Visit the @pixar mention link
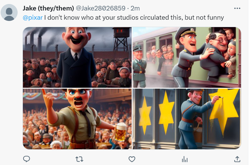 (33, 18)
